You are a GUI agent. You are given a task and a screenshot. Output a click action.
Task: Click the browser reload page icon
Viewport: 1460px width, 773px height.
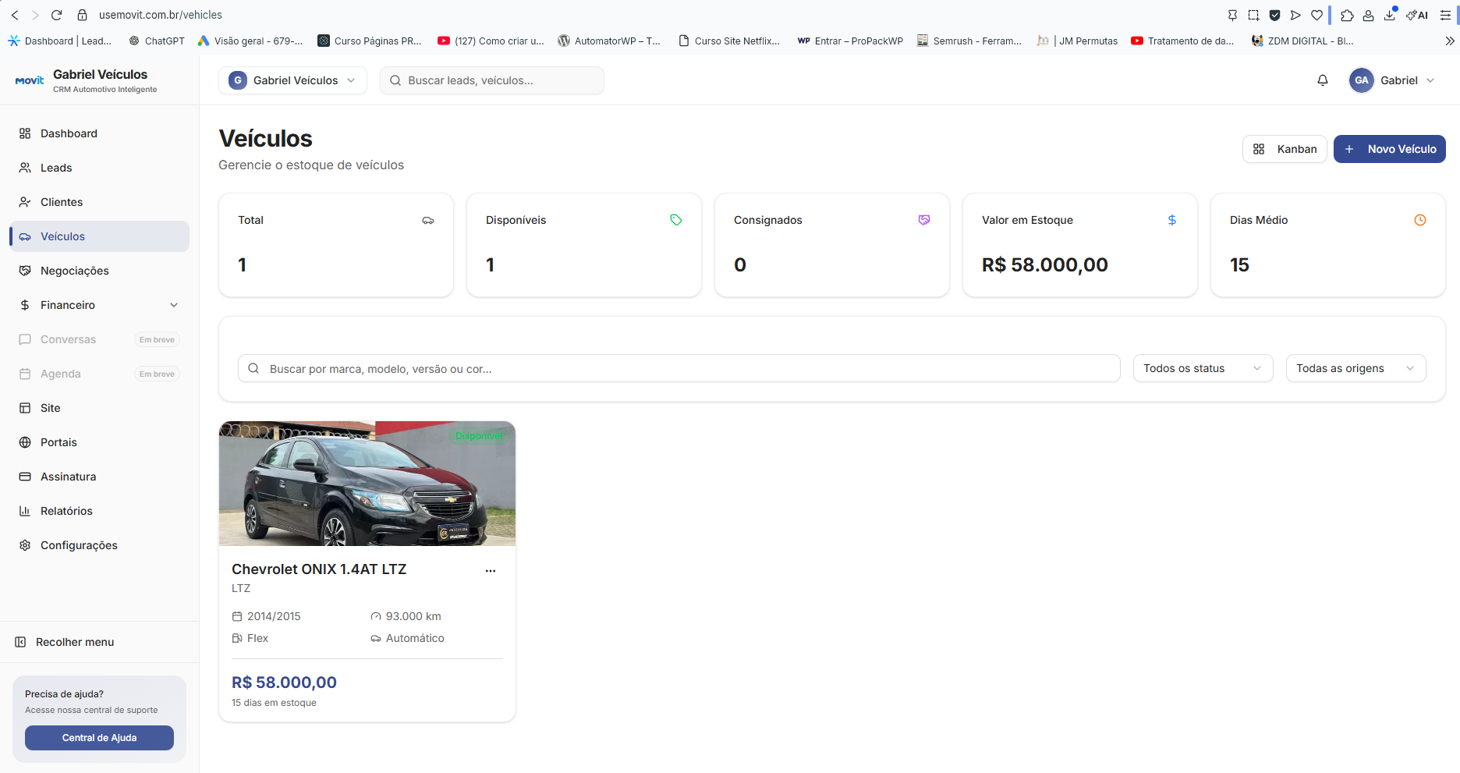[56, 15]
